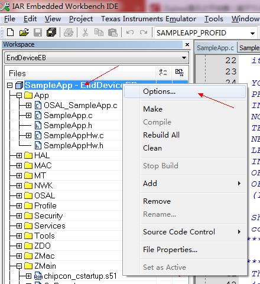Expand the Profile folder node
The height and width of the screenshot is (284, 260).
click(19, 206)
